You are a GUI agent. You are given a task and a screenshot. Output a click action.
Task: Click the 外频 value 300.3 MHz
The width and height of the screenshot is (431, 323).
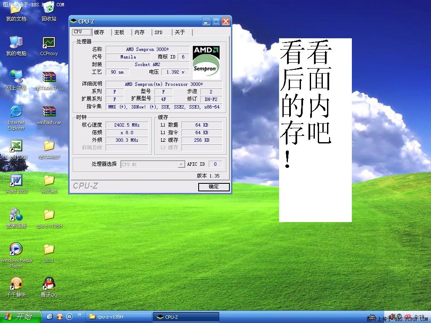pyautogui.click(x=127, y=140)
